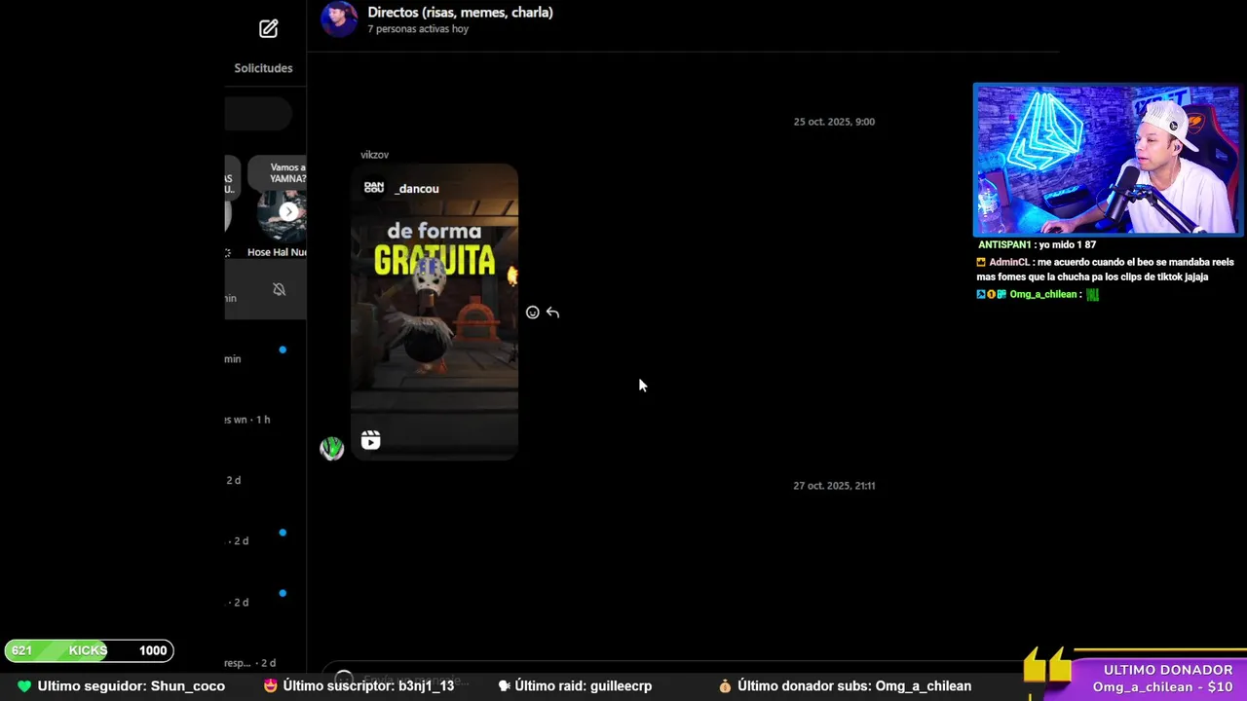Image resolution: width=1247 pixels, height=701 pixels.
Task: Click the streamer webcam overlay
Action: point(1108,160)
